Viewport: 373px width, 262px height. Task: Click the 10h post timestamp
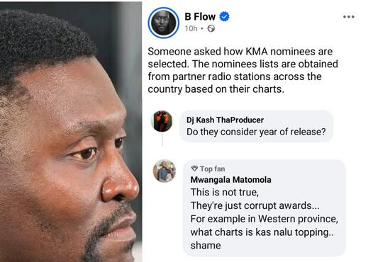[x=191, y=28]
